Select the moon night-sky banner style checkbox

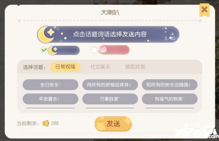pos(44,50)
